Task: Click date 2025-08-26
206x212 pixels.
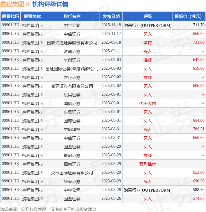Action: [111, 198]
